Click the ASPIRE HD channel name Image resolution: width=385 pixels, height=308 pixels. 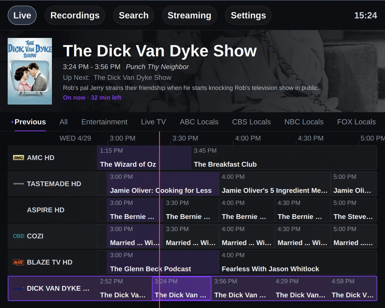tap(46, 210)
